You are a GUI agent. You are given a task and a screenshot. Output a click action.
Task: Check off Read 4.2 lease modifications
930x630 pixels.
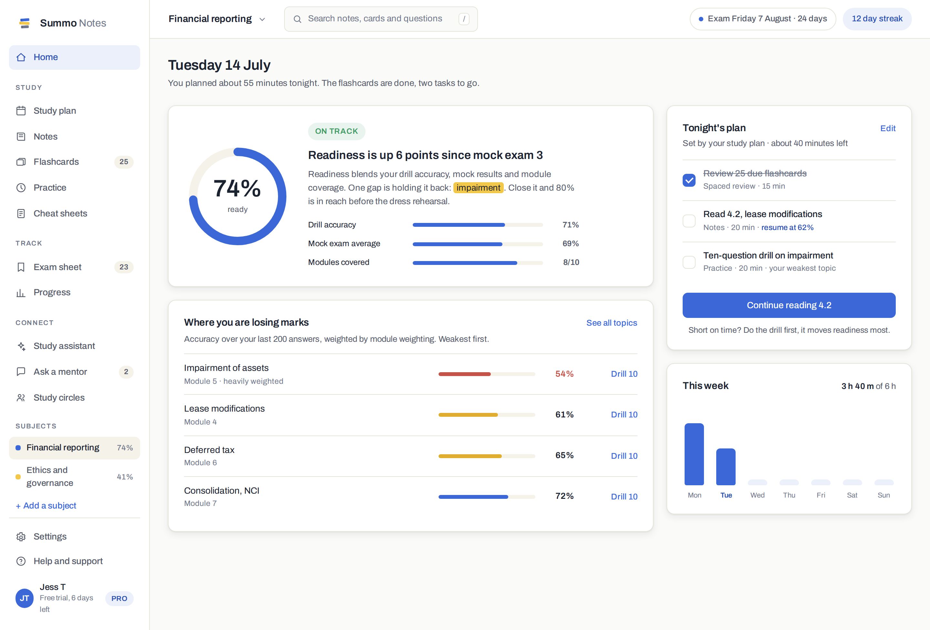point(689,221)
